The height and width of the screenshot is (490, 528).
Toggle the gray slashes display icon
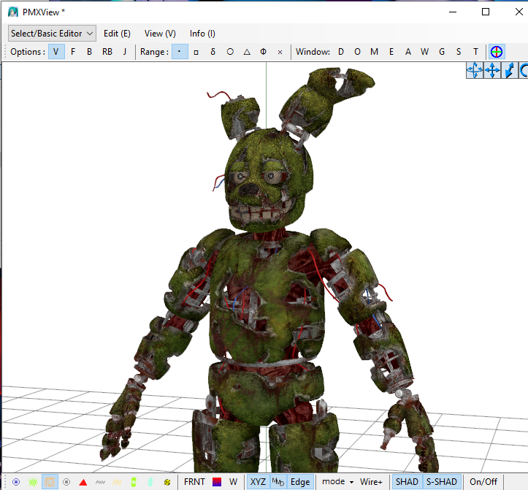coord(100,482)
